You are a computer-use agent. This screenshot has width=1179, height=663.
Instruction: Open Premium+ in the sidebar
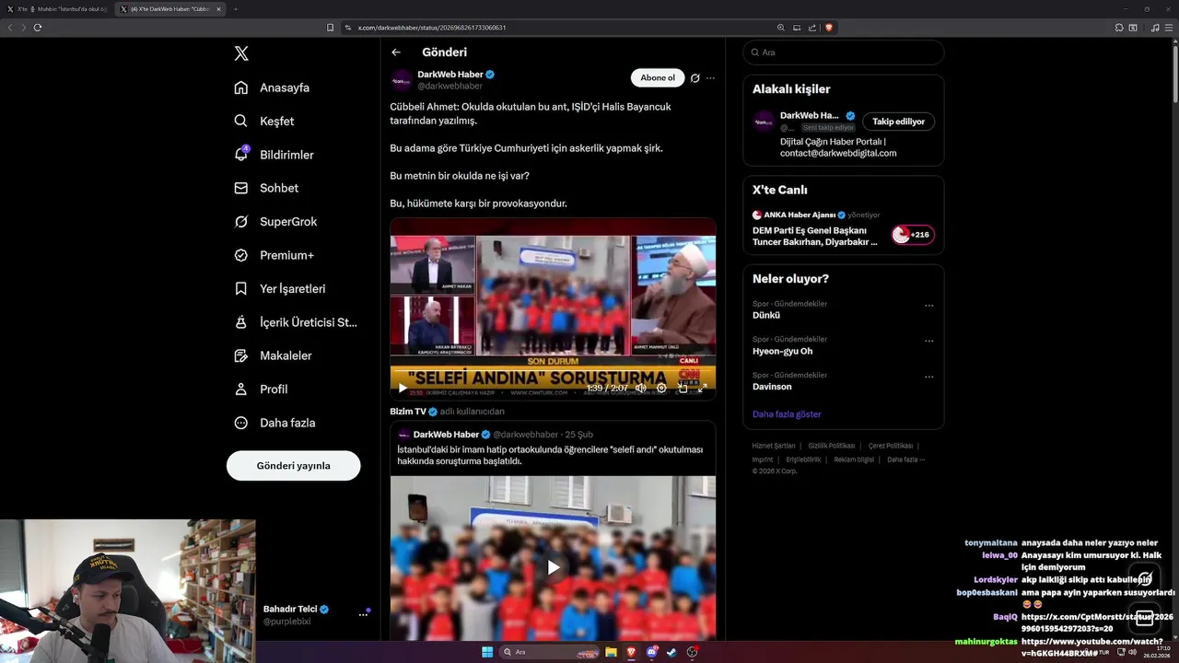coord(274,255)
